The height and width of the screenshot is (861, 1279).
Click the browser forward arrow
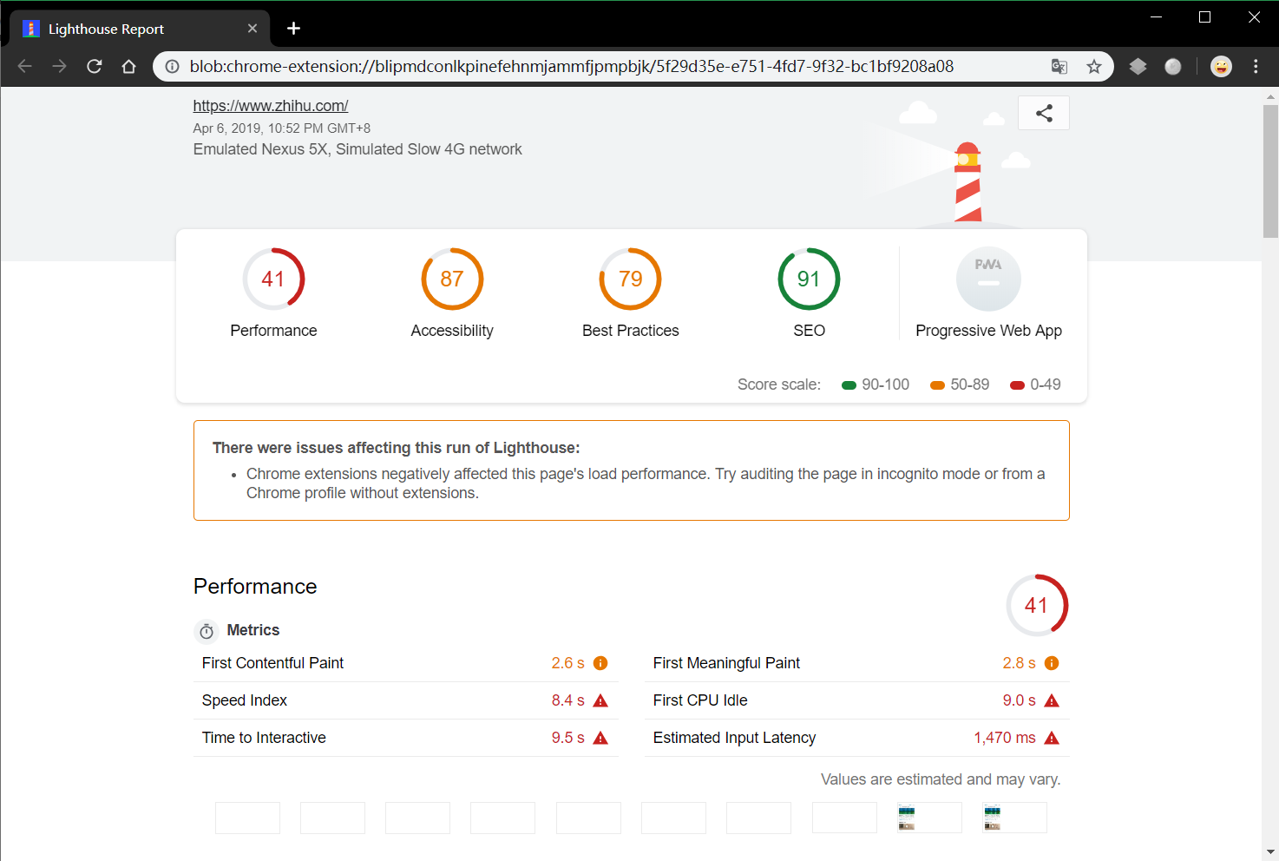(59, 67)
